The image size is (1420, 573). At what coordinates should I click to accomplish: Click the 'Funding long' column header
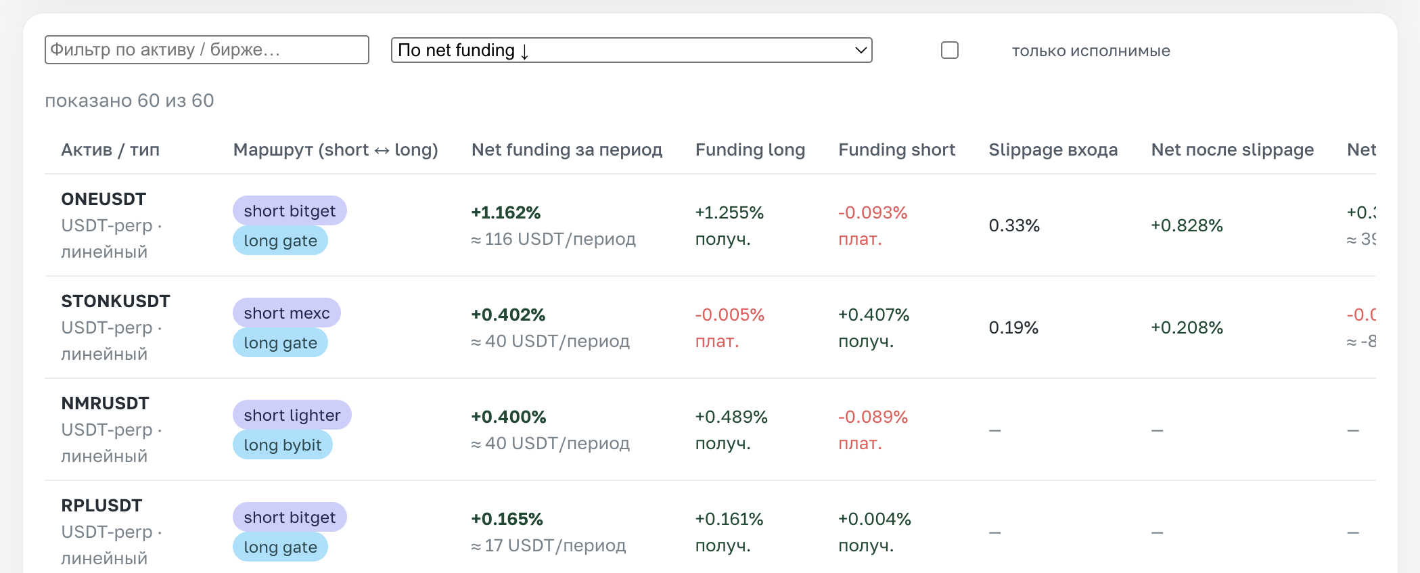[750, 150]
